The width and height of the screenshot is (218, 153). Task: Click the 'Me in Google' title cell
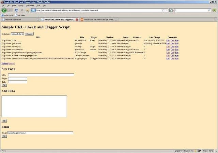click(80, 53)
